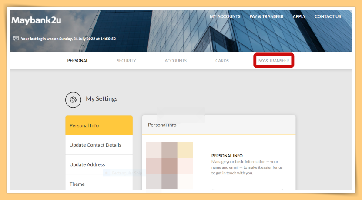362x200 pixels.
Task: Open CONTACT US in the header
Action: 328,16
